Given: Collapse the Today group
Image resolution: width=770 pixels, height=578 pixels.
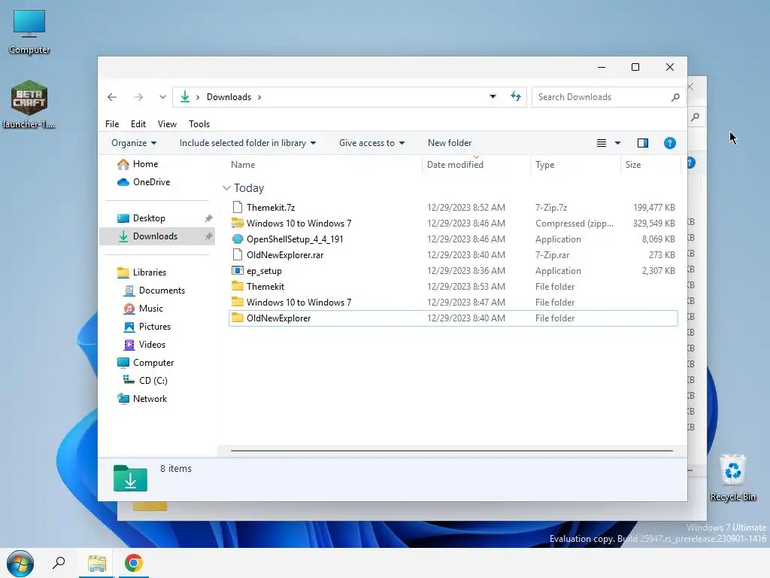Looking at the screenshot, I should [x=226, y=188].
